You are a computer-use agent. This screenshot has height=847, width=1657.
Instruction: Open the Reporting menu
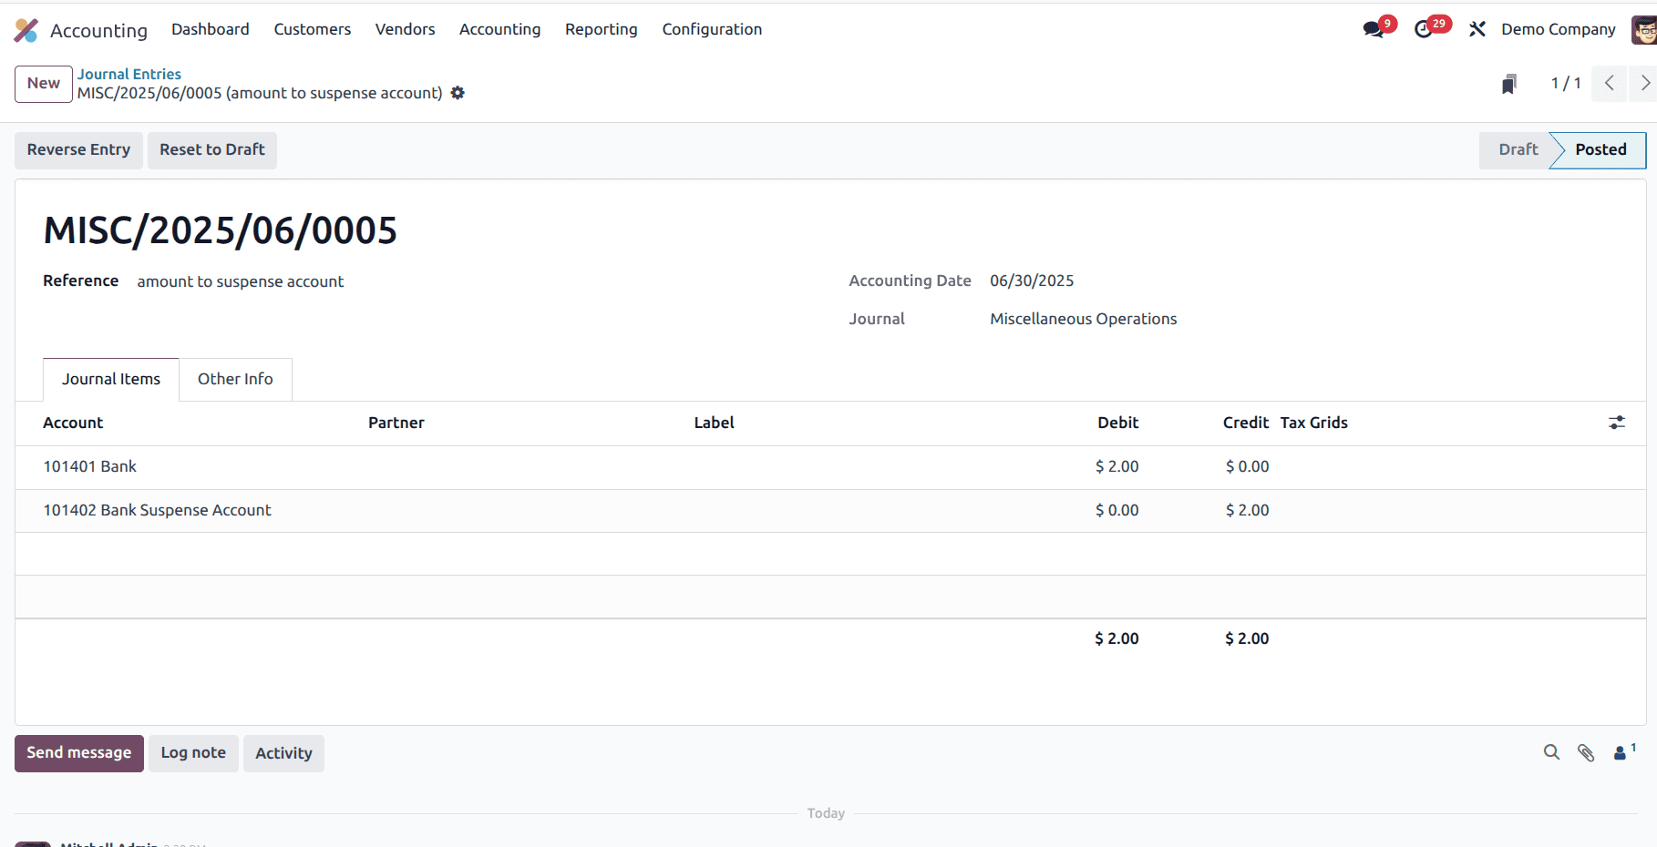(602, 29)
